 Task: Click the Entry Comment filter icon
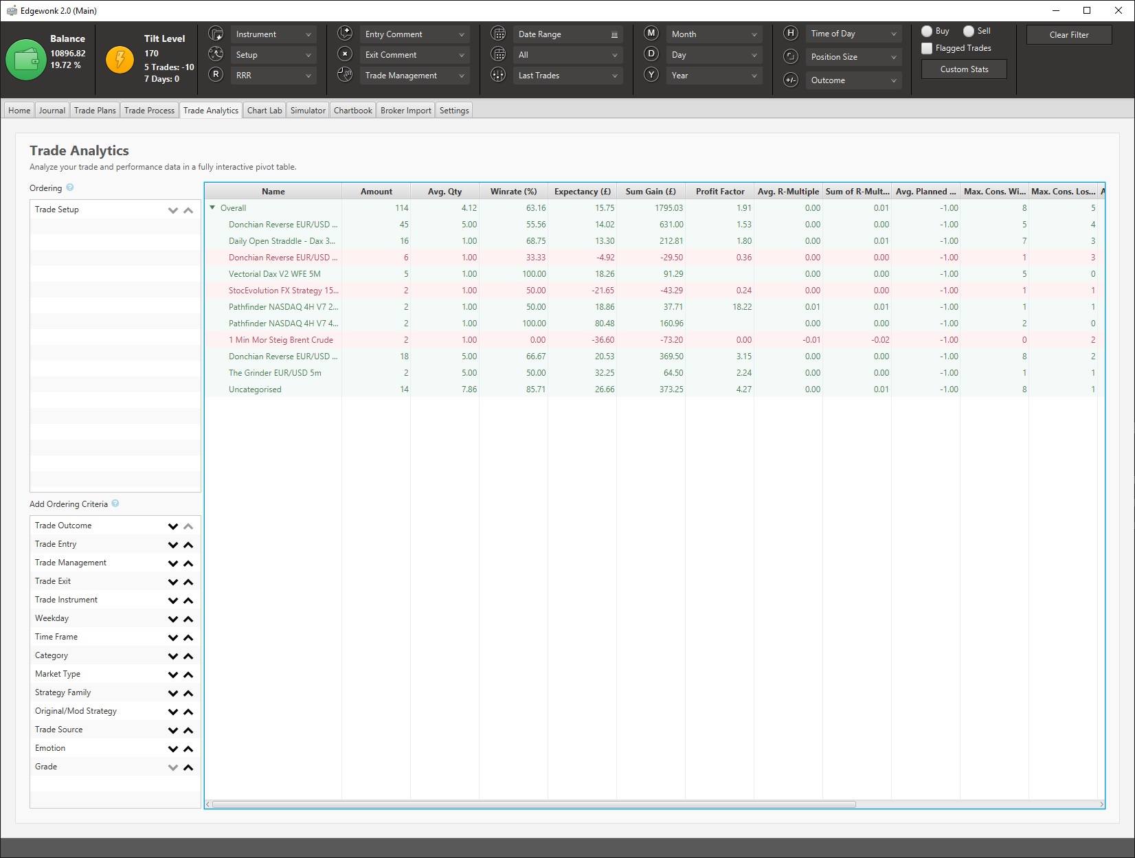pyautogui.click(x=345, y=34)
